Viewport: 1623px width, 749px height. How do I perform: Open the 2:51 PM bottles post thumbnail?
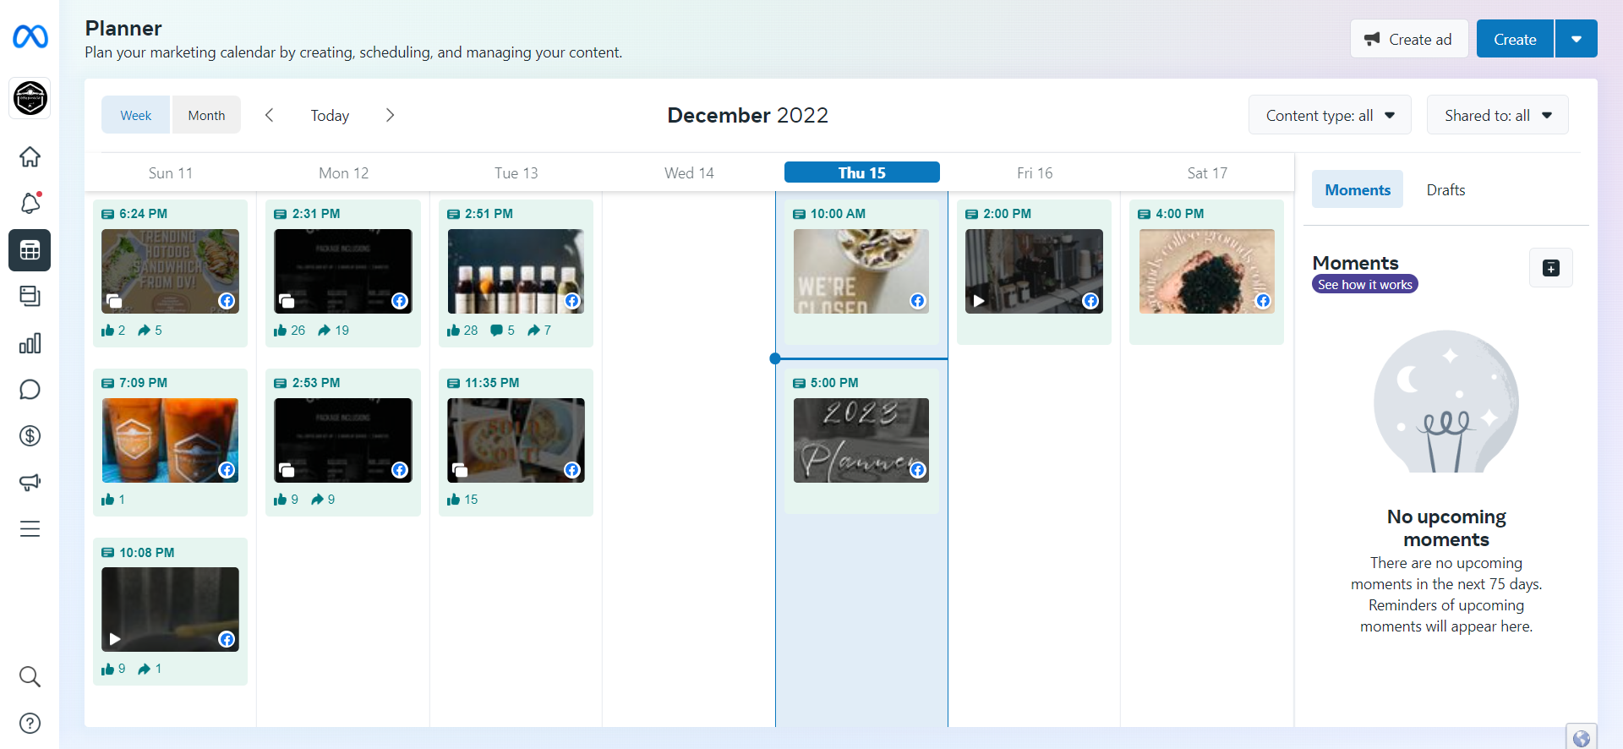(x=516, y=271)
